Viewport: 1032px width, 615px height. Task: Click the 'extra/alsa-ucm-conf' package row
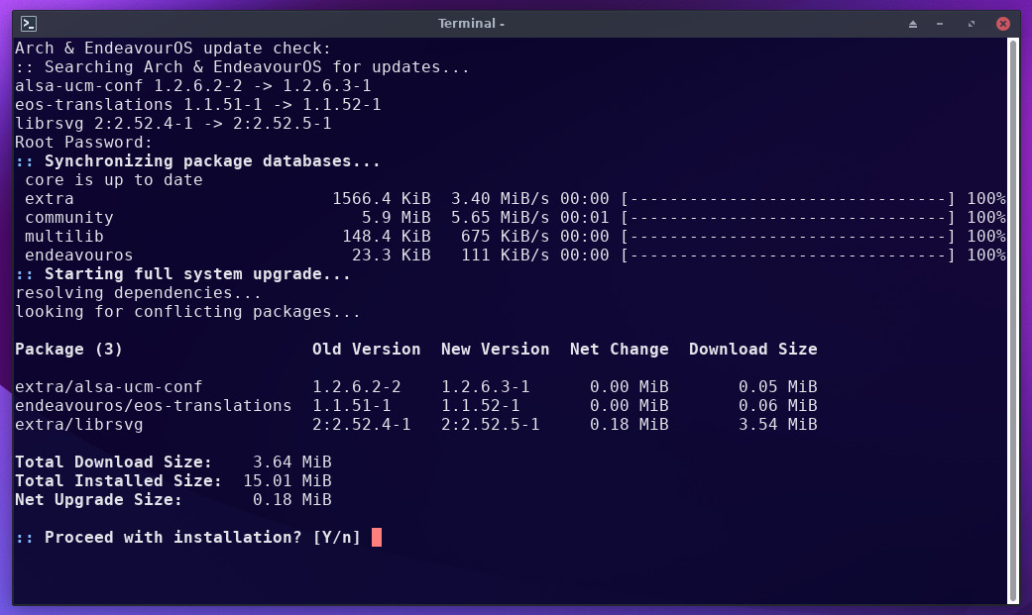416,387
